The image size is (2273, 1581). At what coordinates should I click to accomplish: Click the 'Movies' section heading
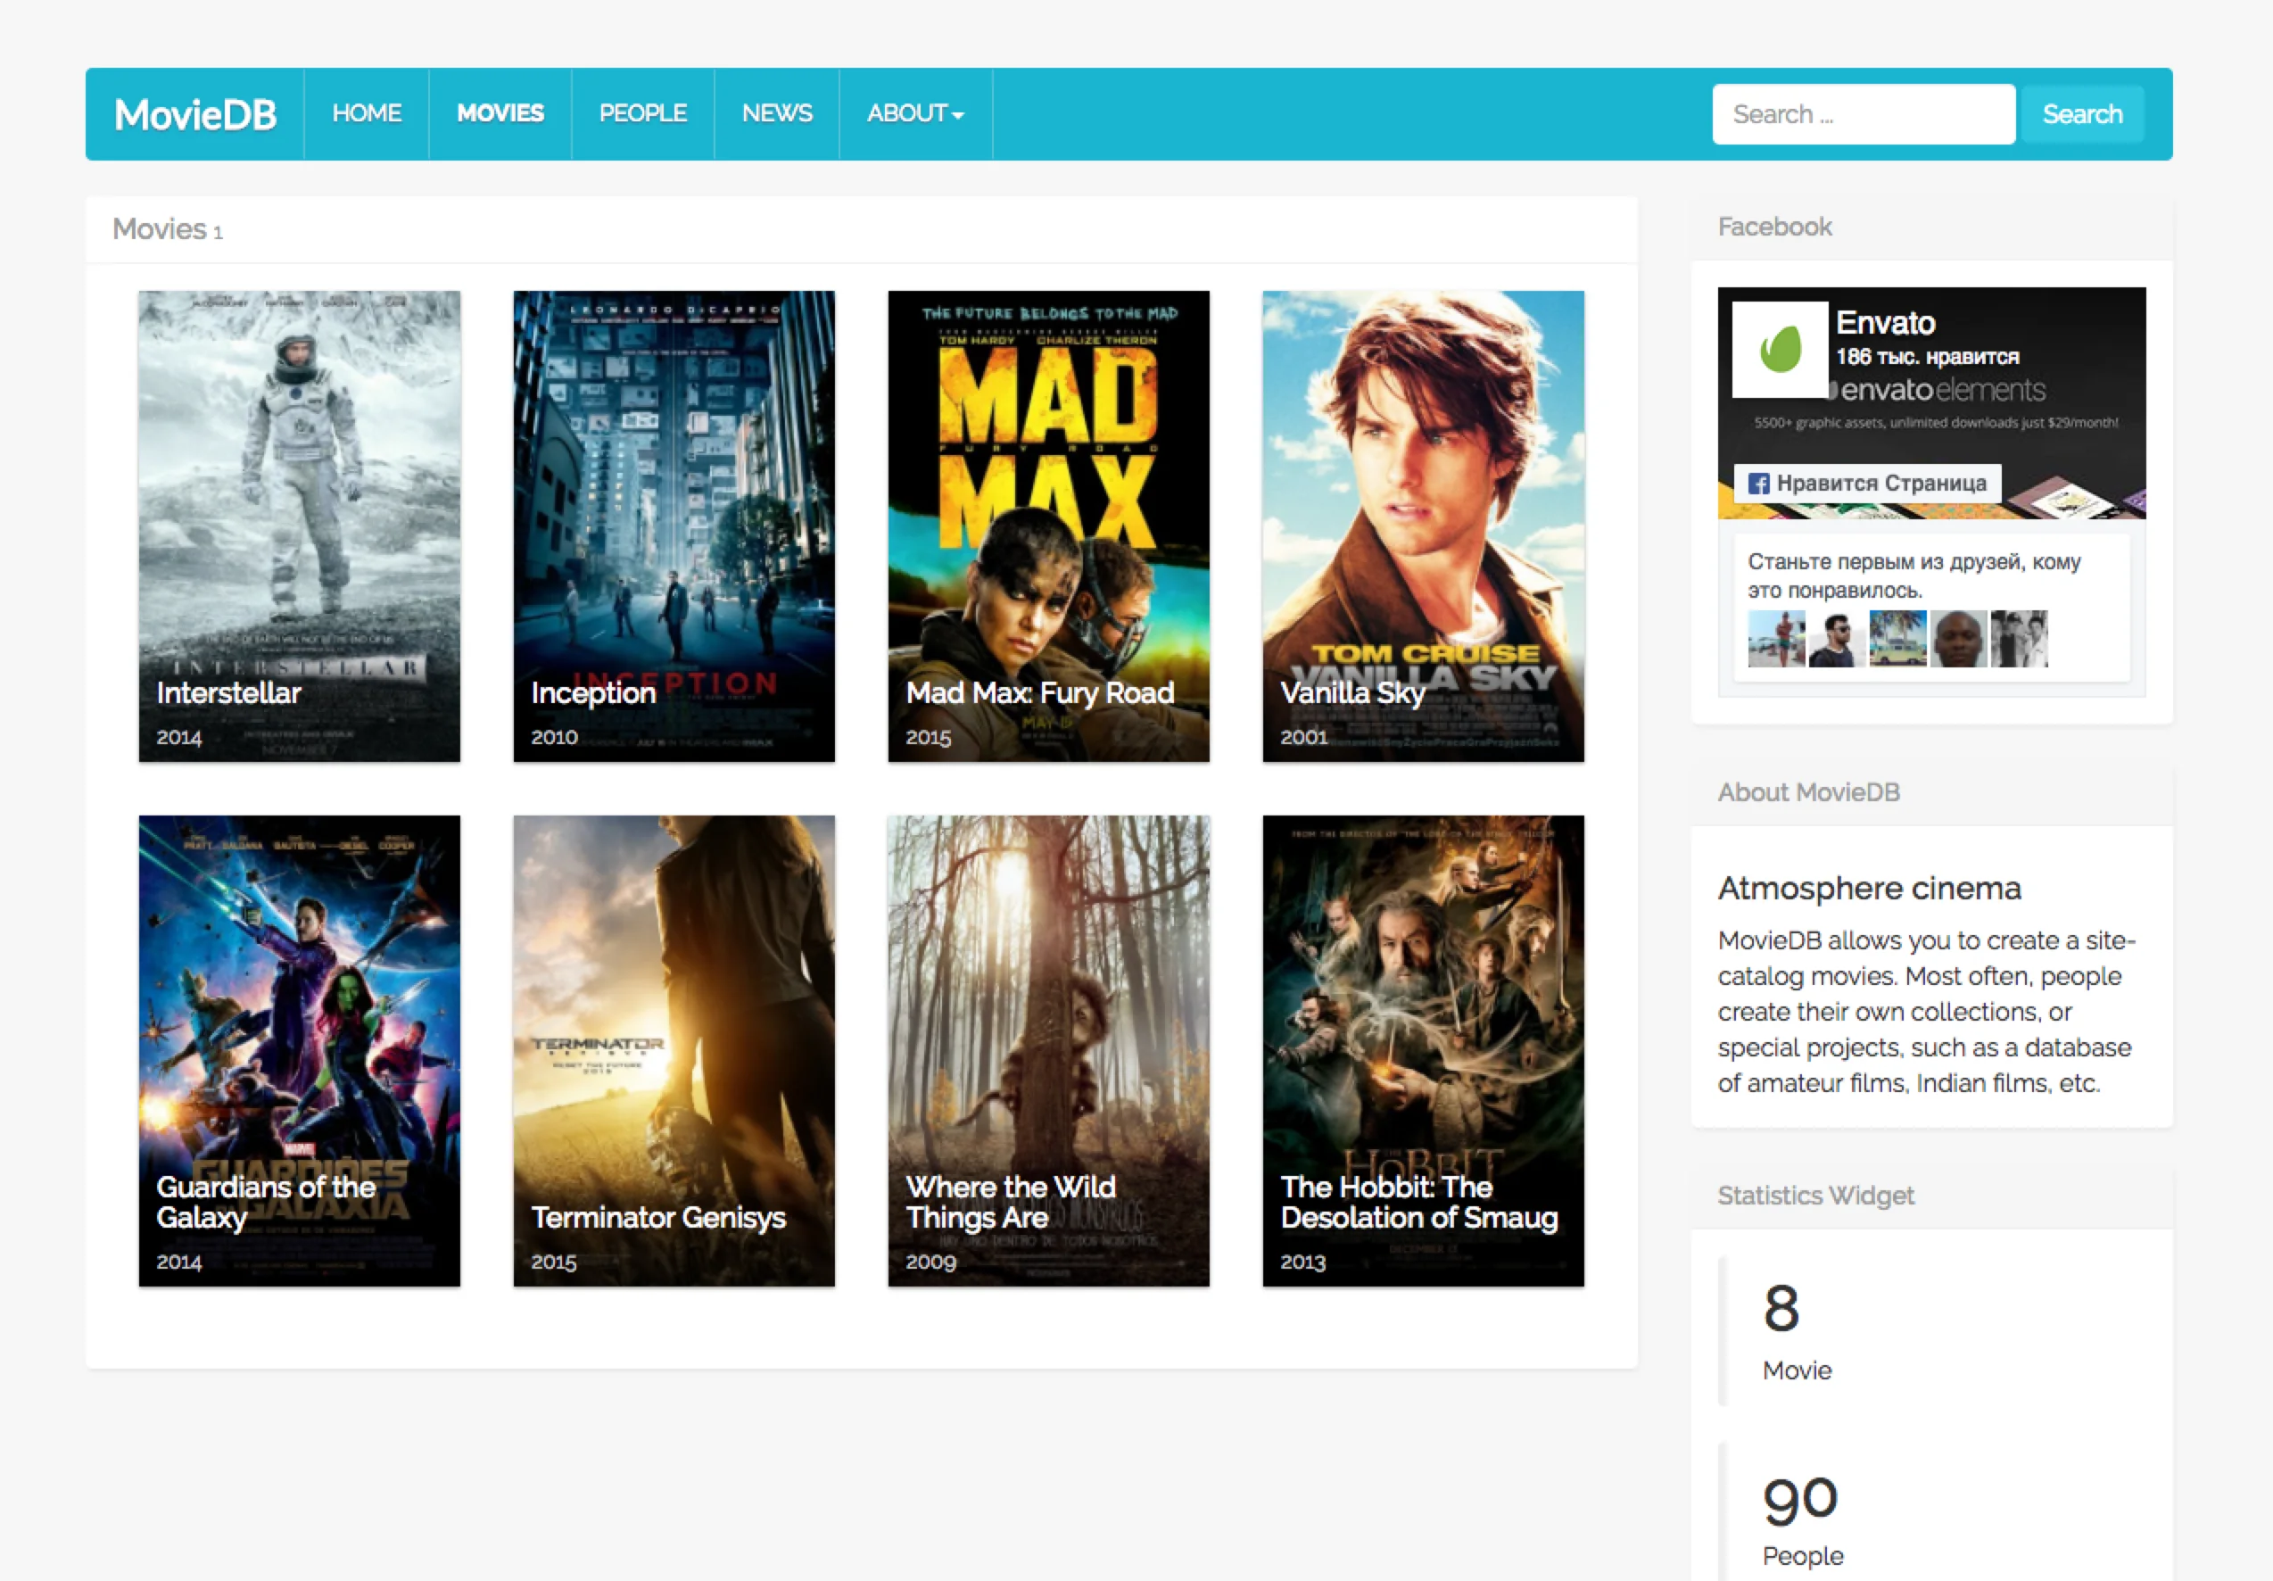(x=160, y=228)
